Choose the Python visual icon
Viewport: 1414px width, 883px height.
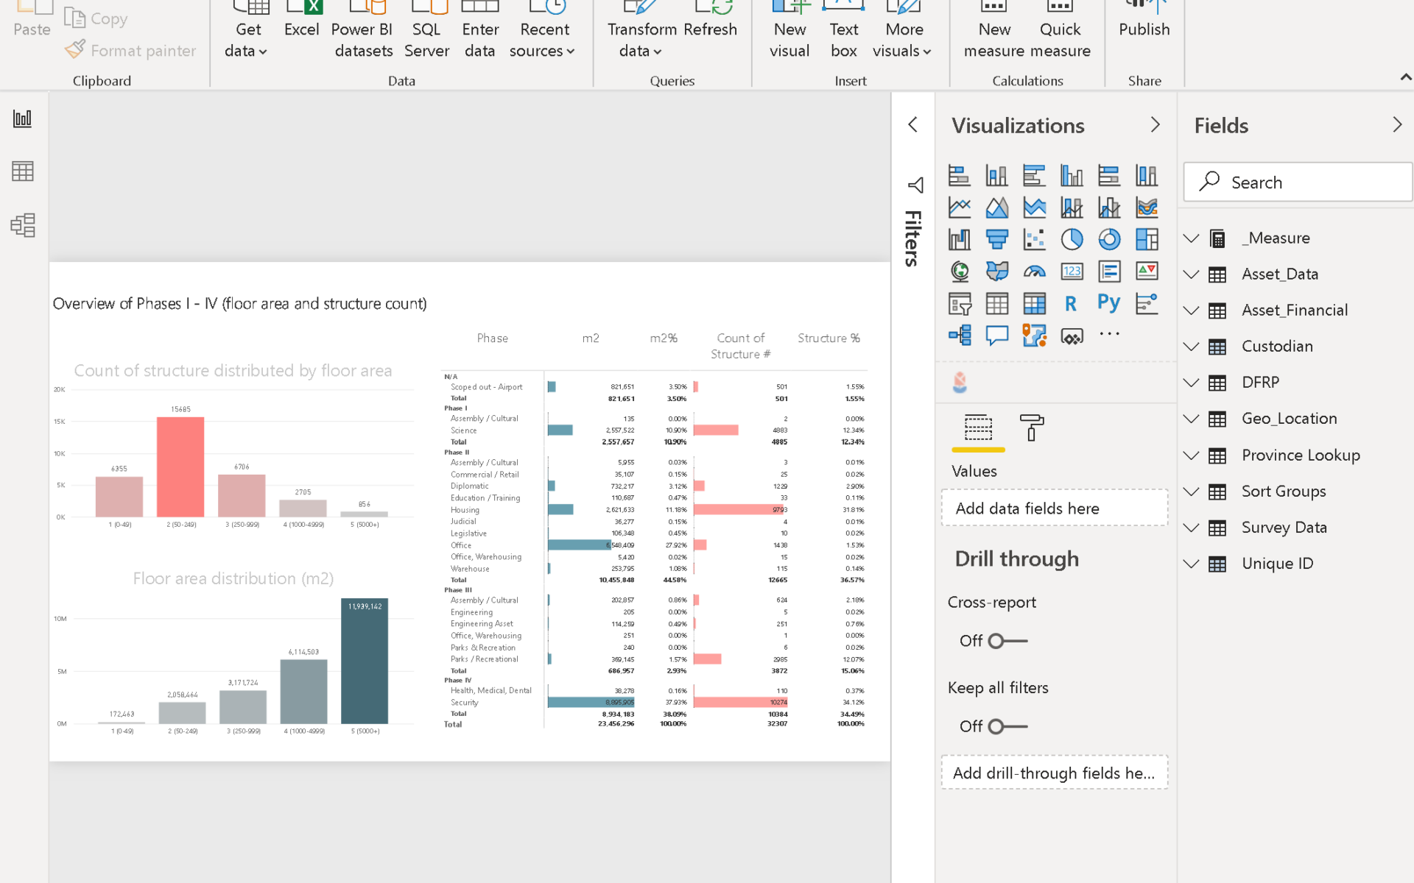point(1108,303)
